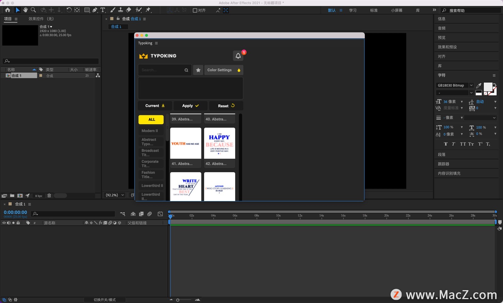
Task: Pick a color with the Character eyedropper
Action: pos(479,85)
